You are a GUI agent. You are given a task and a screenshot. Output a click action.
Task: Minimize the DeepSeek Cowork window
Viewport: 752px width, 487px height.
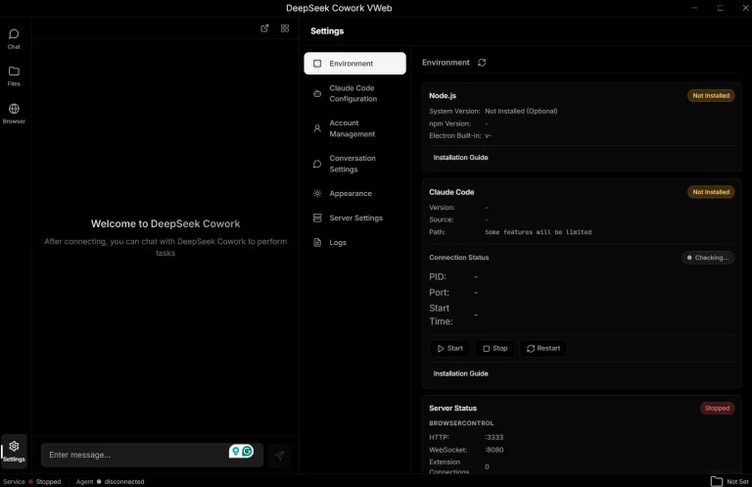point(694,8)
